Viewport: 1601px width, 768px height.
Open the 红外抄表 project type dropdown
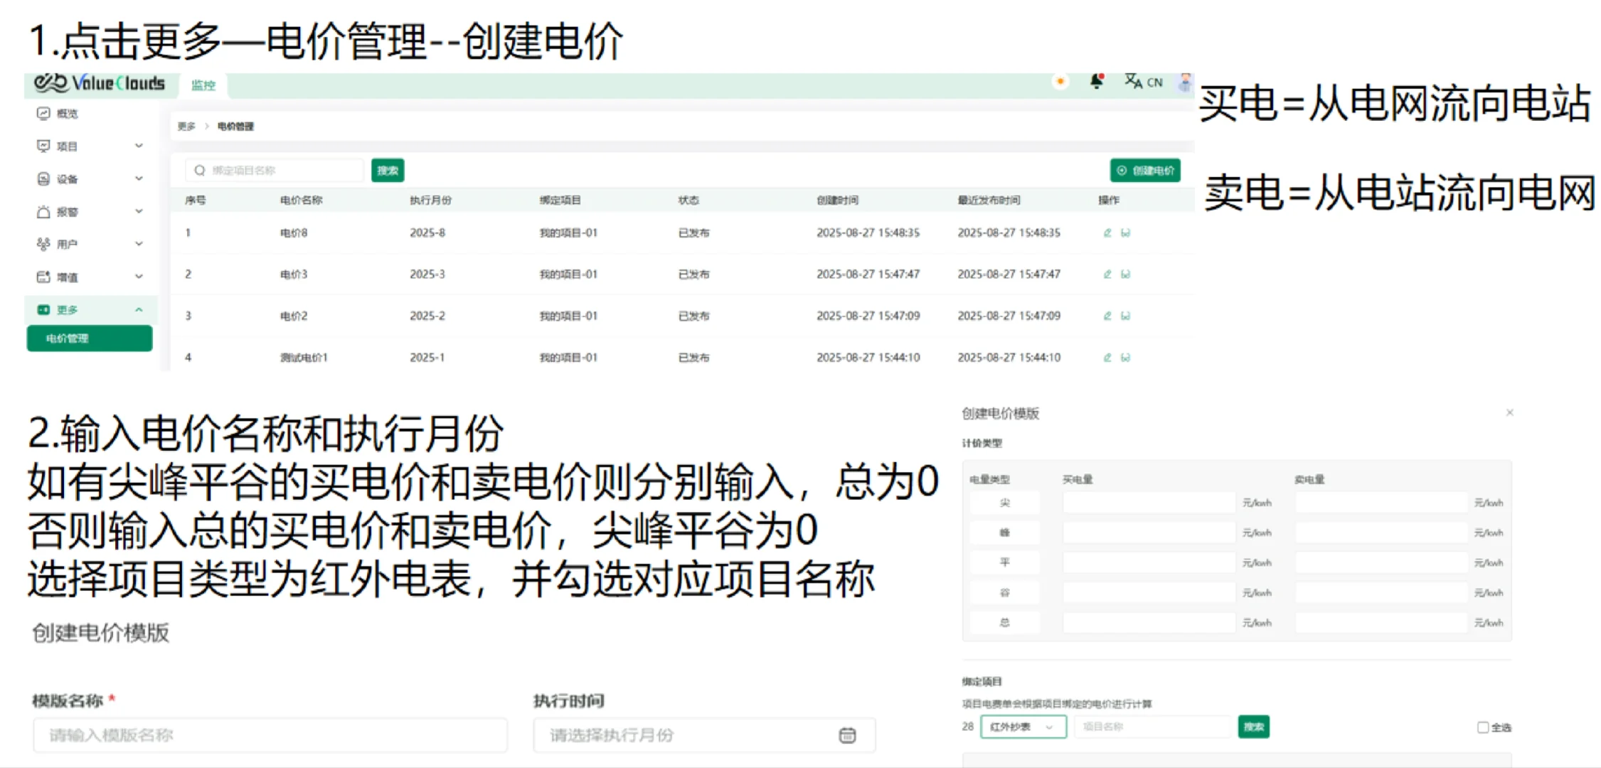1023,727
